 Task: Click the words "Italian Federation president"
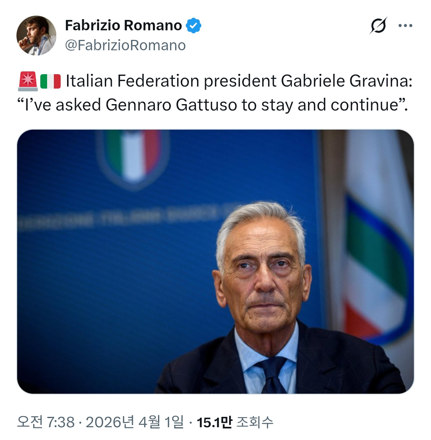[171, 82]
